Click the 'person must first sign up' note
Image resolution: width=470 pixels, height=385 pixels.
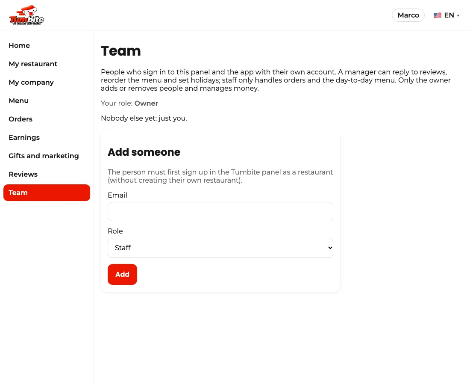tap(220, 176)
